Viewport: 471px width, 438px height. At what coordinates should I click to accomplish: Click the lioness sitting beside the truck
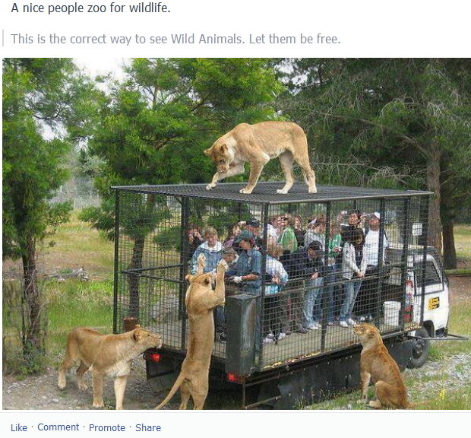(x=380, y=365)
